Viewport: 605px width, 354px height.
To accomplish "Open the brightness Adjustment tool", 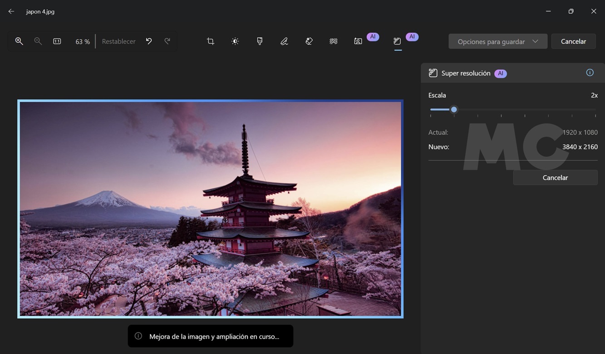I will click(235, 41).
